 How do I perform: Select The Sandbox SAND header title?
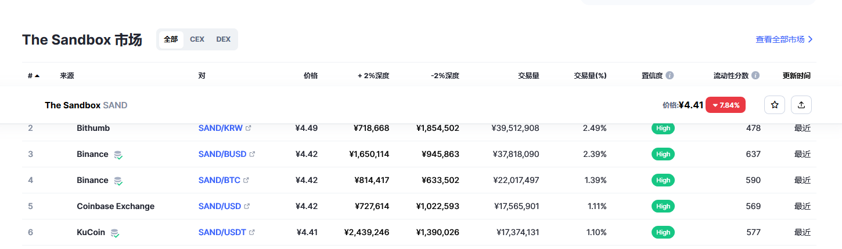pos(86,105)
